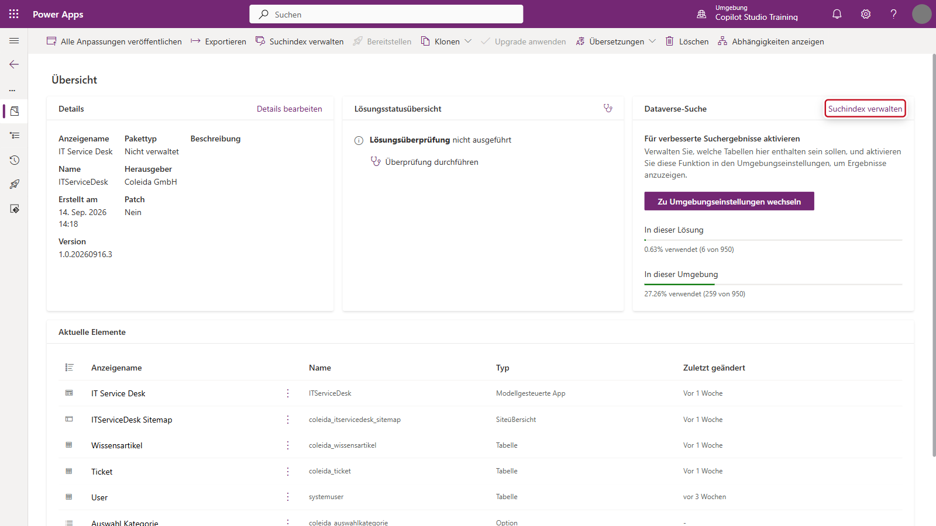The image size is (936, 526).
Task: Click Exportieren in the command bar
Action: point(218,41)
